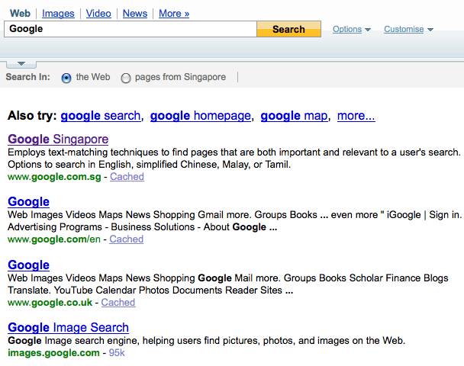Image resolution: width=464 pixels, height=366 pixels.
Task: Click the 'Also try:' label
Action: (32, 115)
